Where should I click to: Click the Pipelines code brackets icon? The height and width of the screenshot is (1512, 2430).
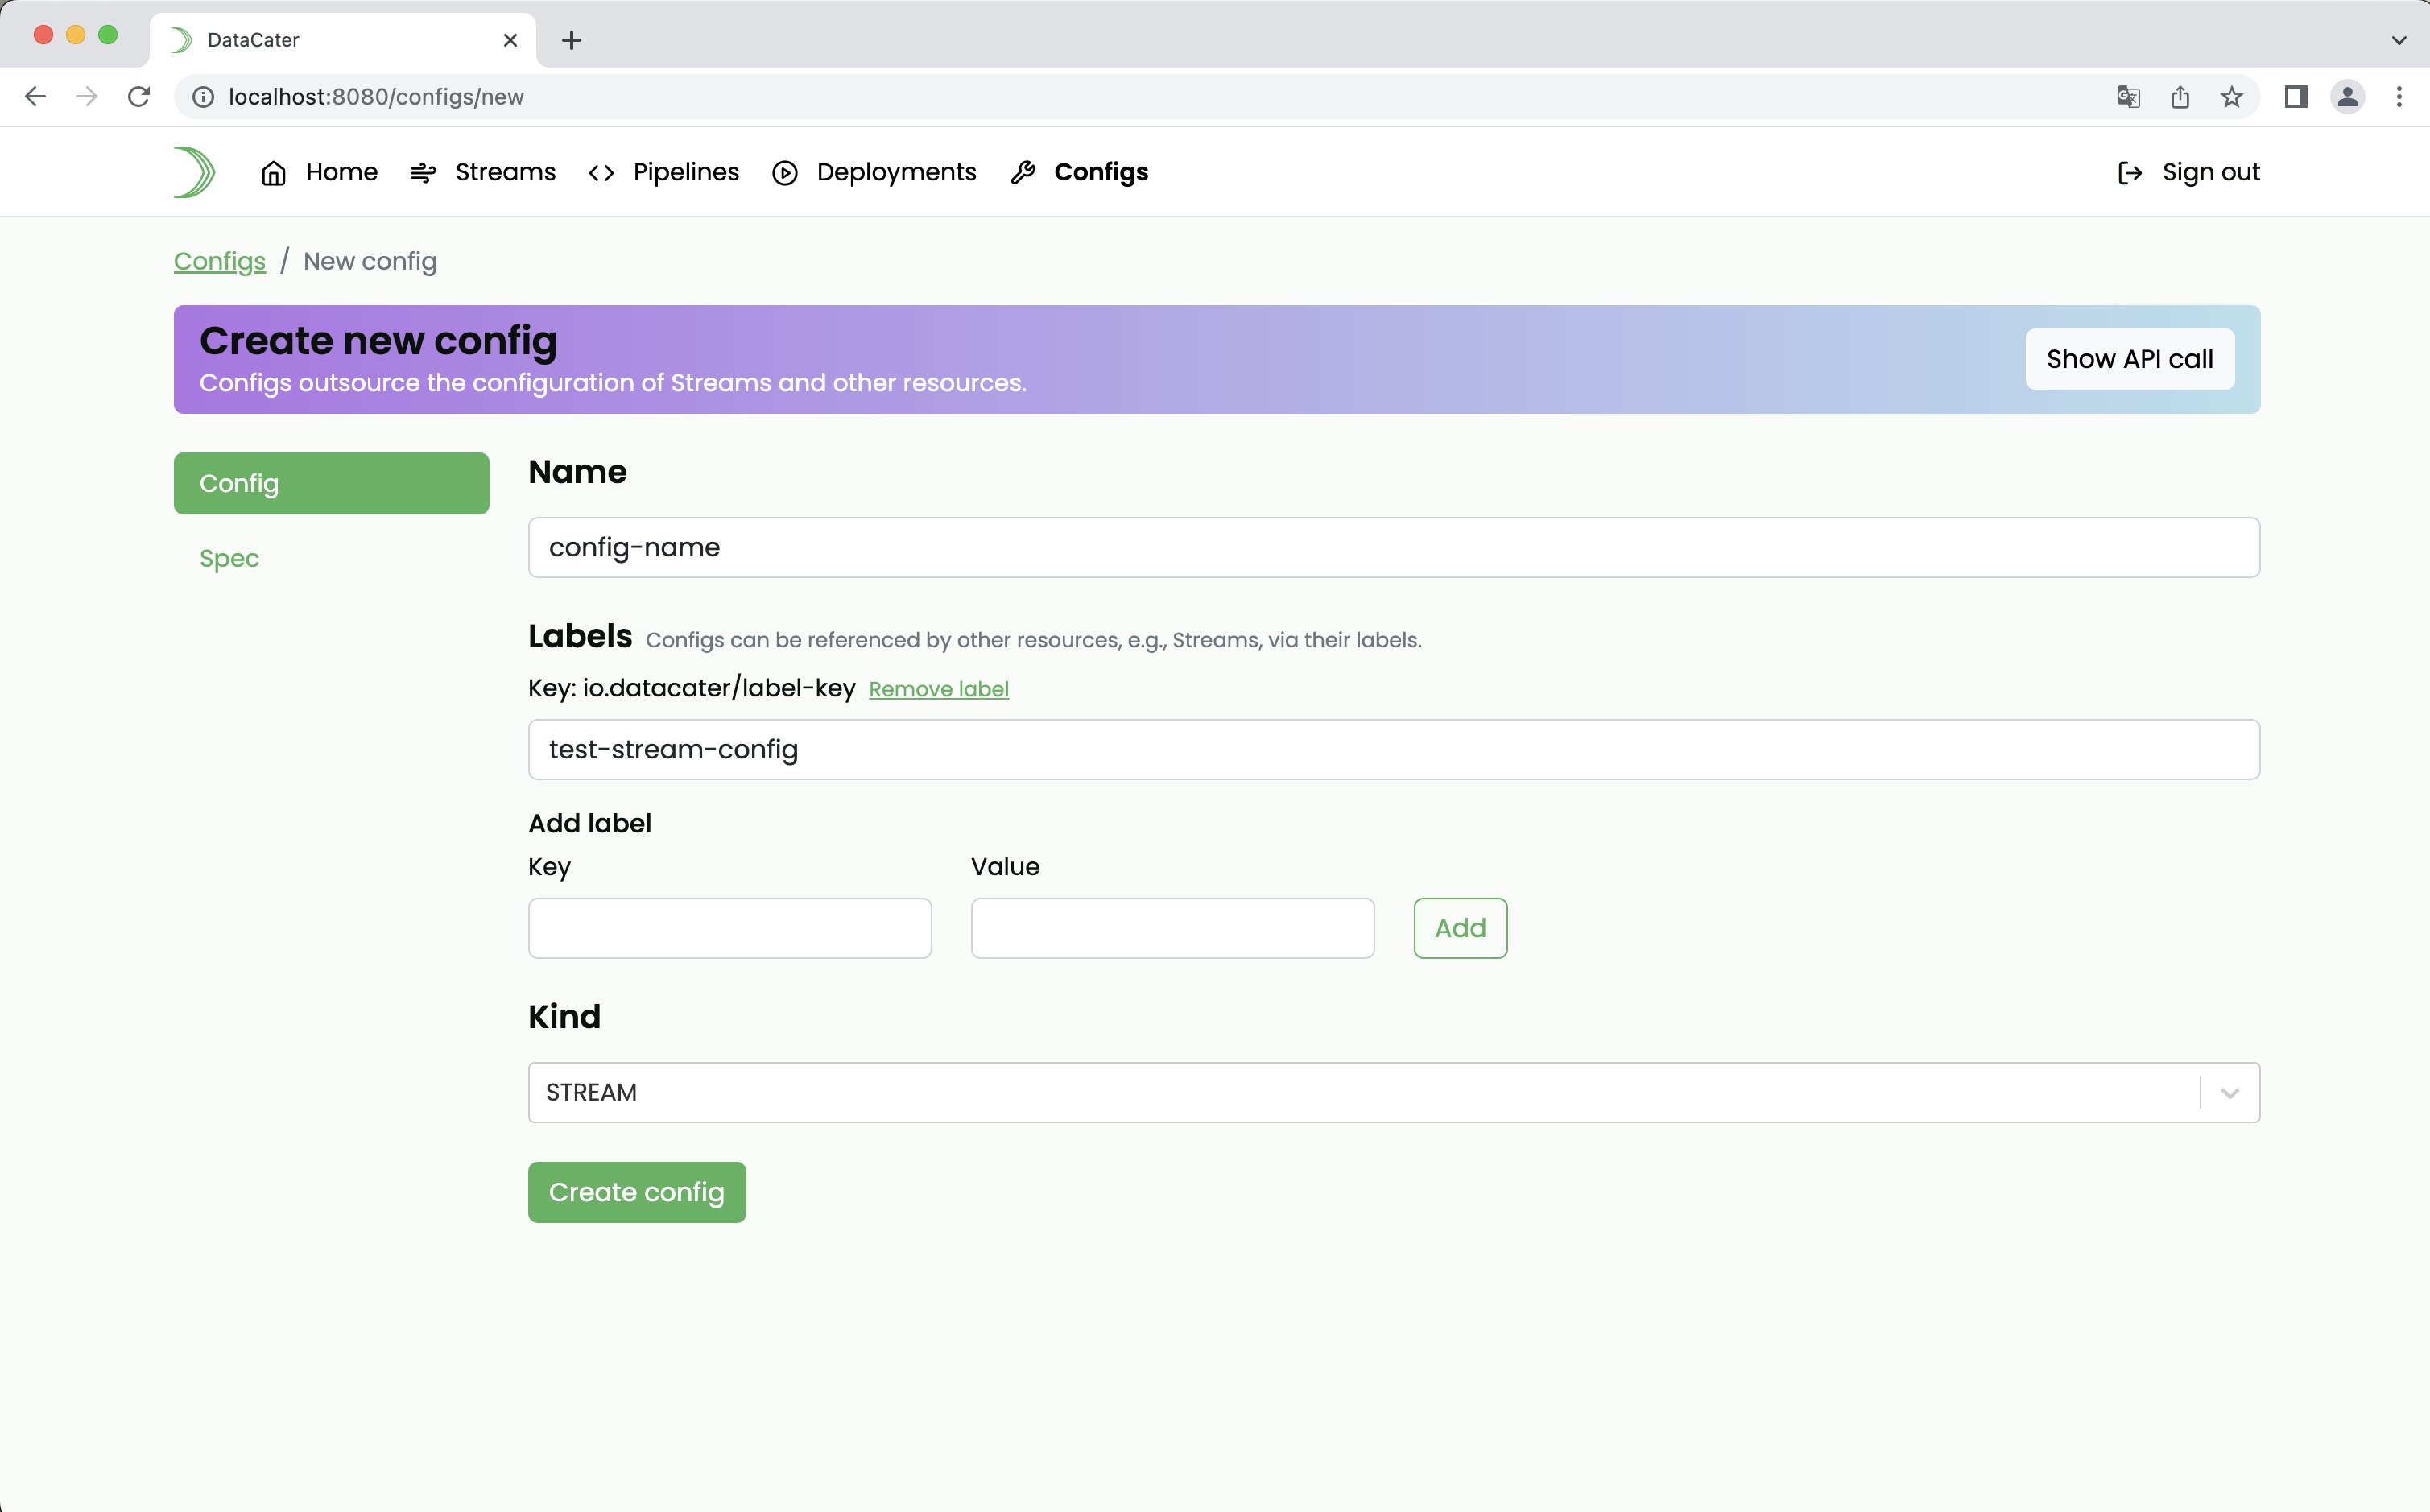click(x=601, y=173)
